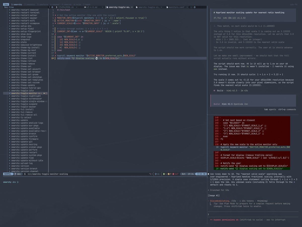This screenshot has height=227, width=302.
Task: Click the markdown icon on v3-4-0.md tab
Action: pyautogui.click(x=85, y=7)
